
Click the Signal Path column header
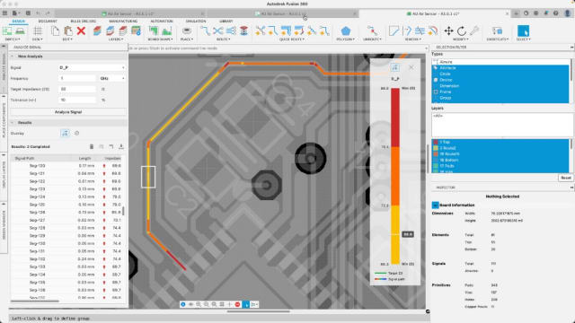point(24,158)
